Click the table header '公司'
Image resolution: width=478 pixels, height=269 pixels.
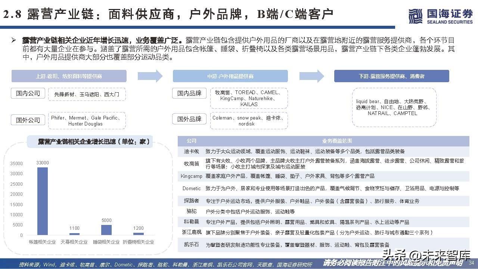[192, 141]
